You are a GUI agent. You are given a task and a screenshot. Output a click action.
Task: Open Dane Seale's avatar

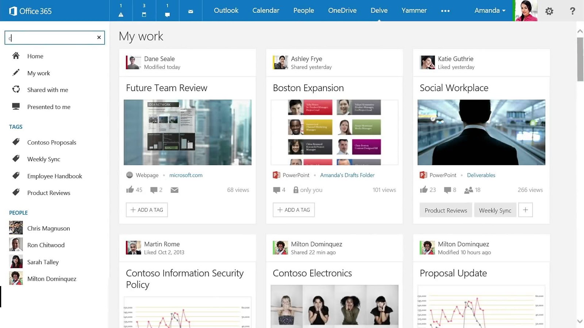[133, 62]
